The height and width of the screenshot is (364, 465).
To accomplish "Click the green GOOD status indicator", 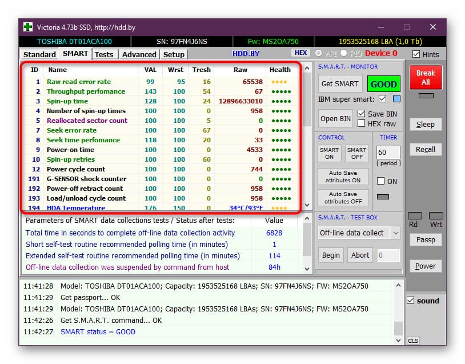I will (383, 84).
